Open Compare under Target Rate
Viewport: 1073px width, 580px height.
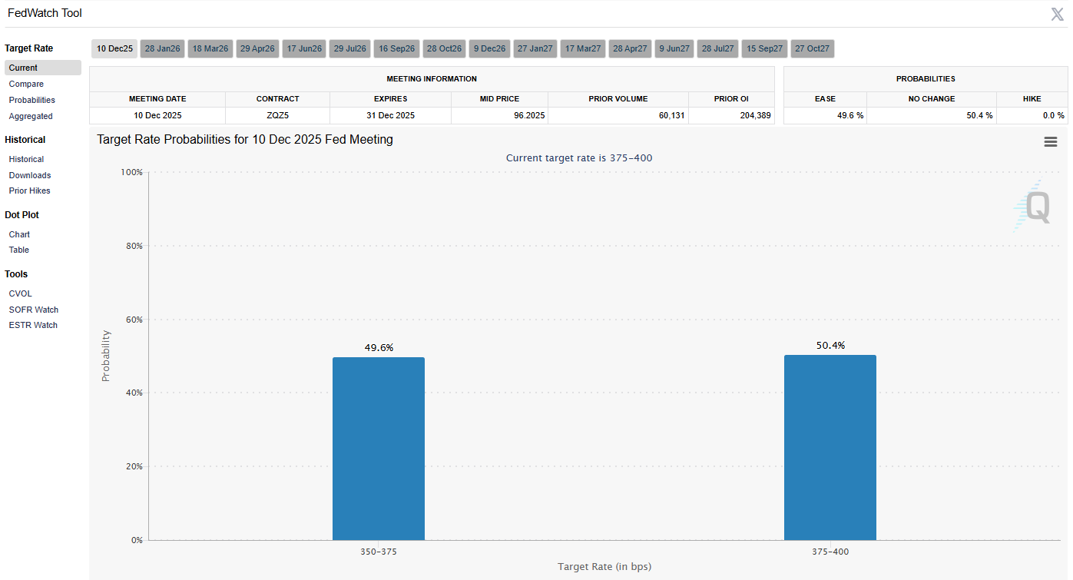point(26,84)
